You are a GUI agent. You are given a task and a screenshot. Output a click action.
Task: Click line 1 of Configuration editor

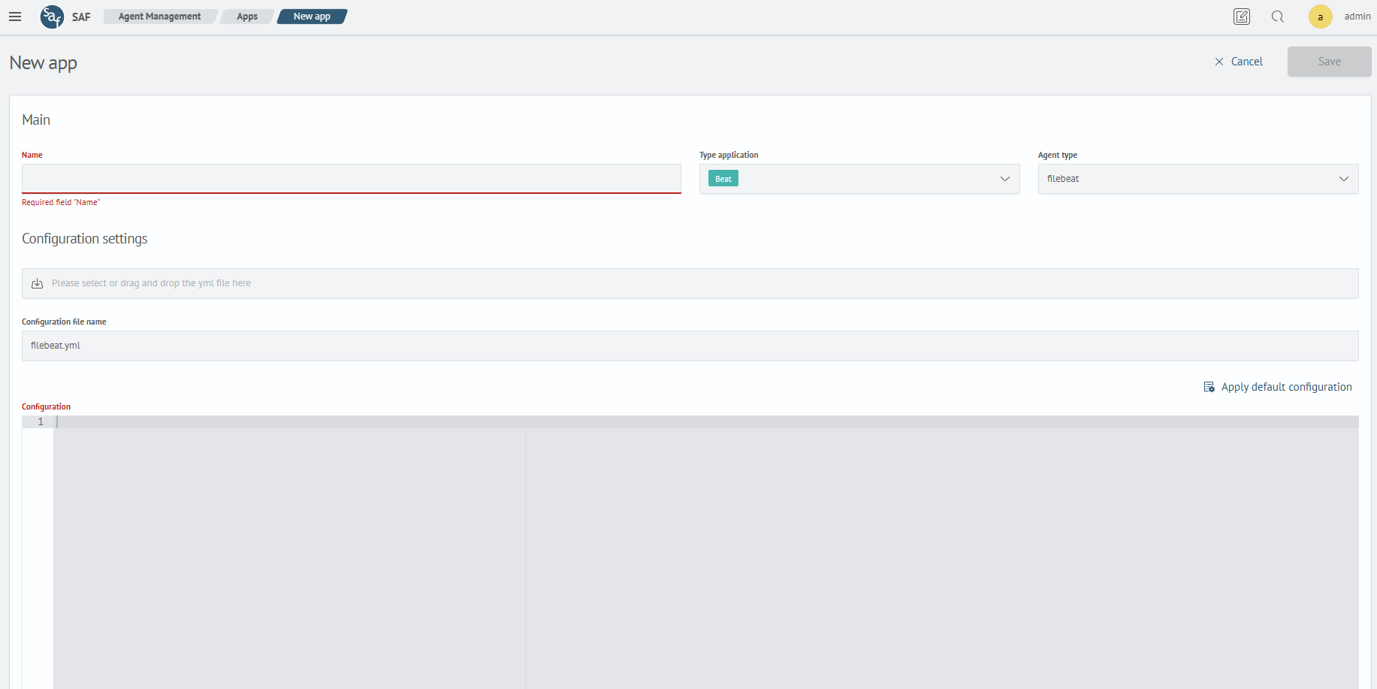pos(706,422)
